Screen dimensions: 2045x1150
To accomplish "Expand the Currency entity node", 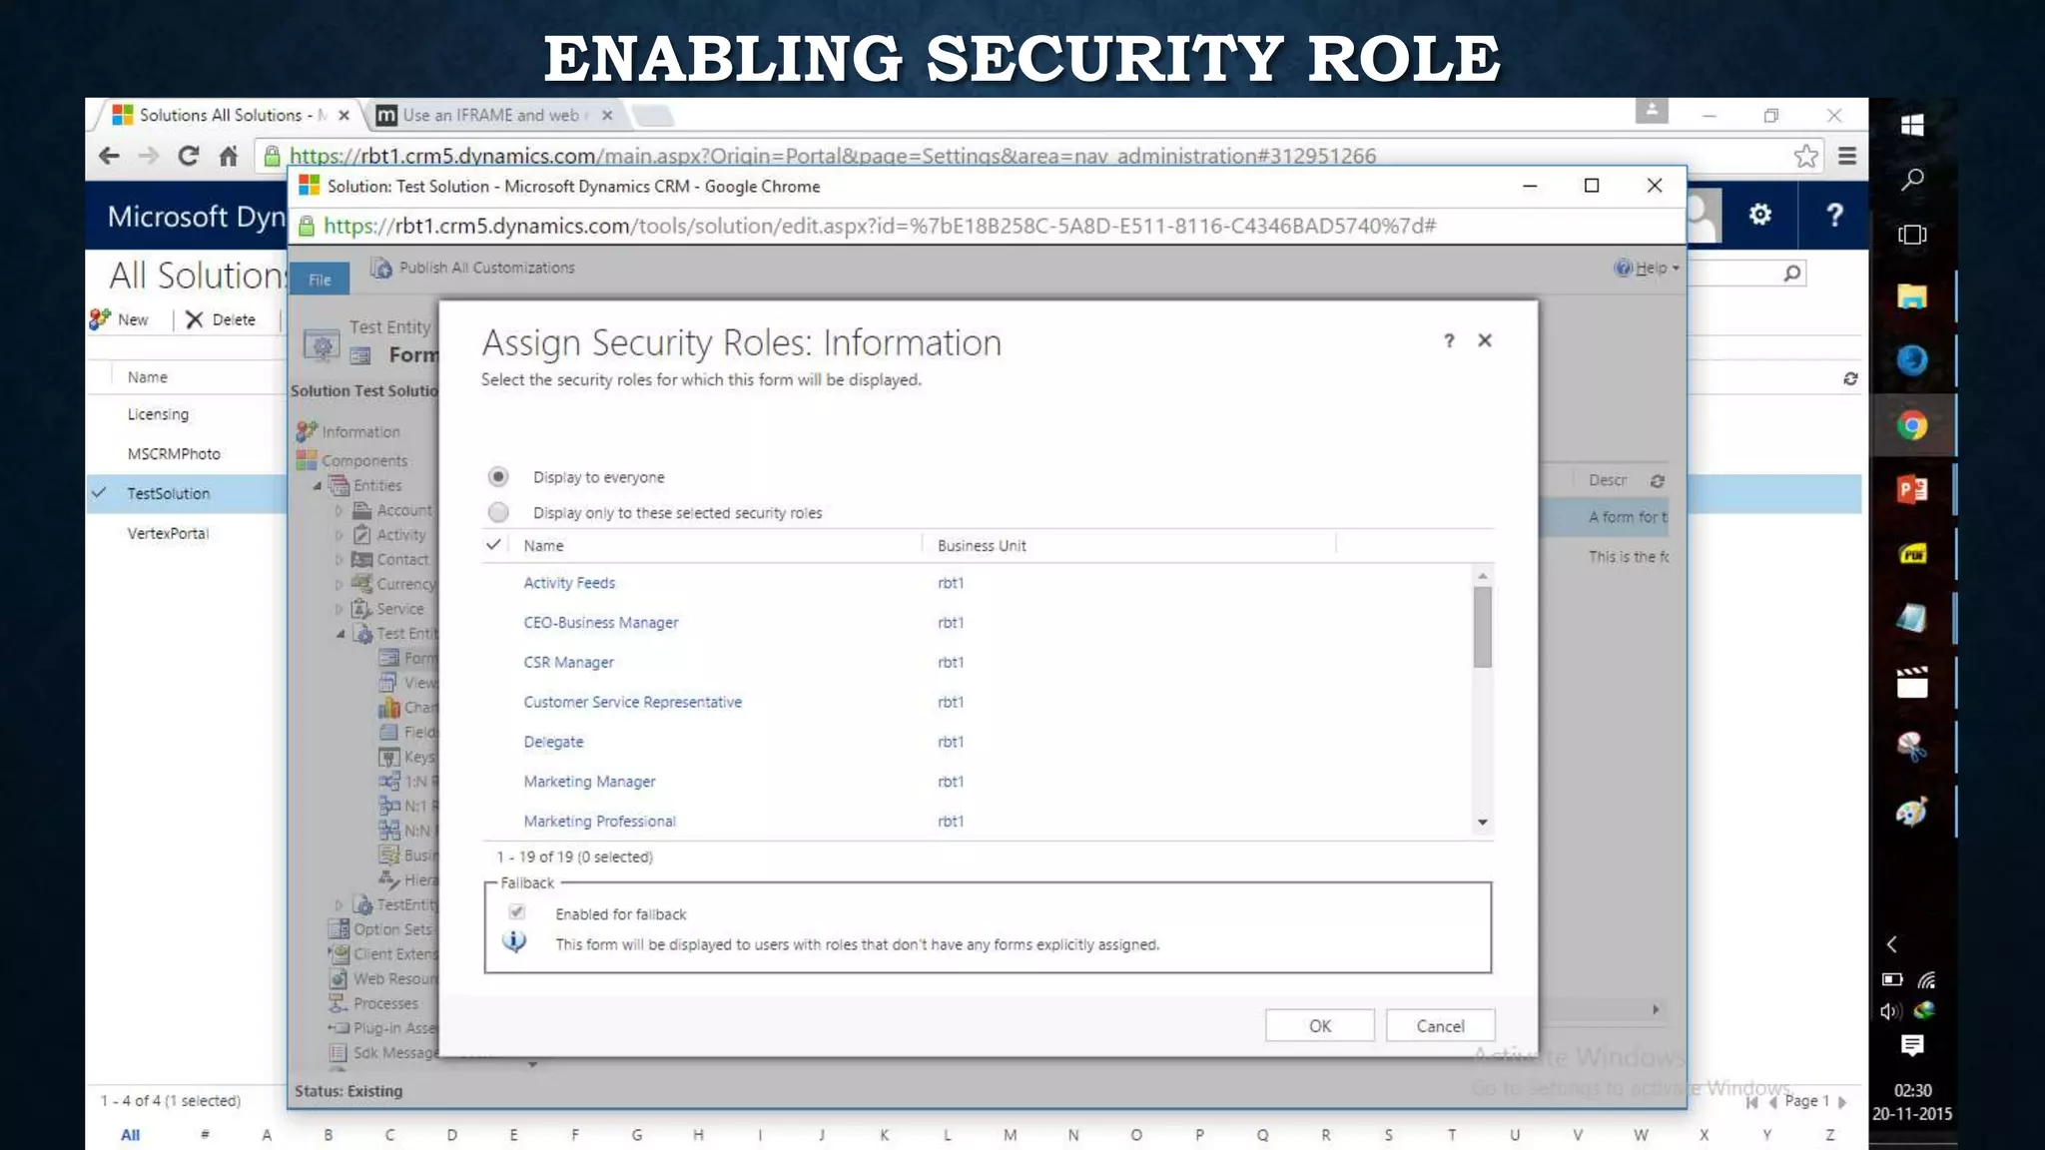I will click(x=339, y=584).
